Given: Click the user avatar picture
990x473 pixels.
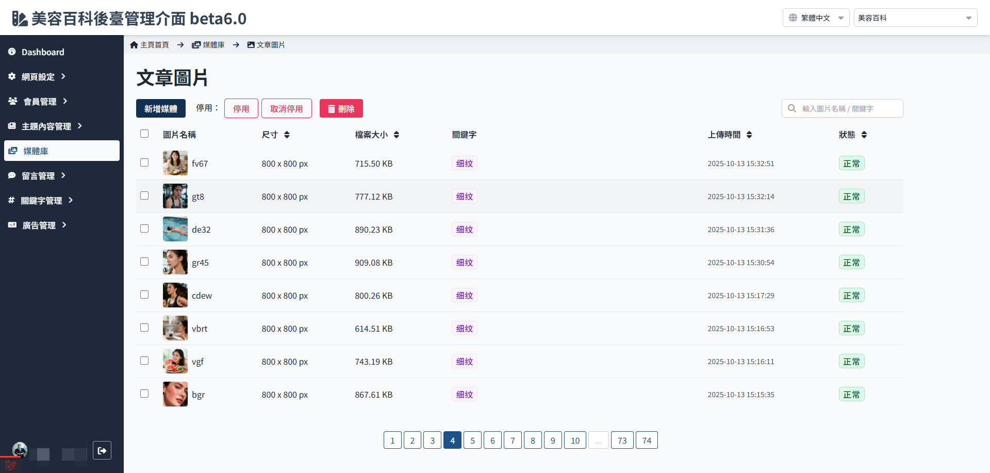Looking at the screenshot, I should [x=20, y=450].
